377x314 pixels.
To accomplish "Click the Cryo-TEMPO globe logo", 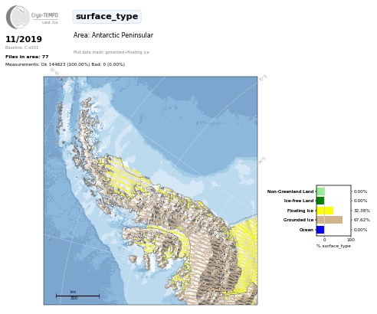I will click(18, 17).
